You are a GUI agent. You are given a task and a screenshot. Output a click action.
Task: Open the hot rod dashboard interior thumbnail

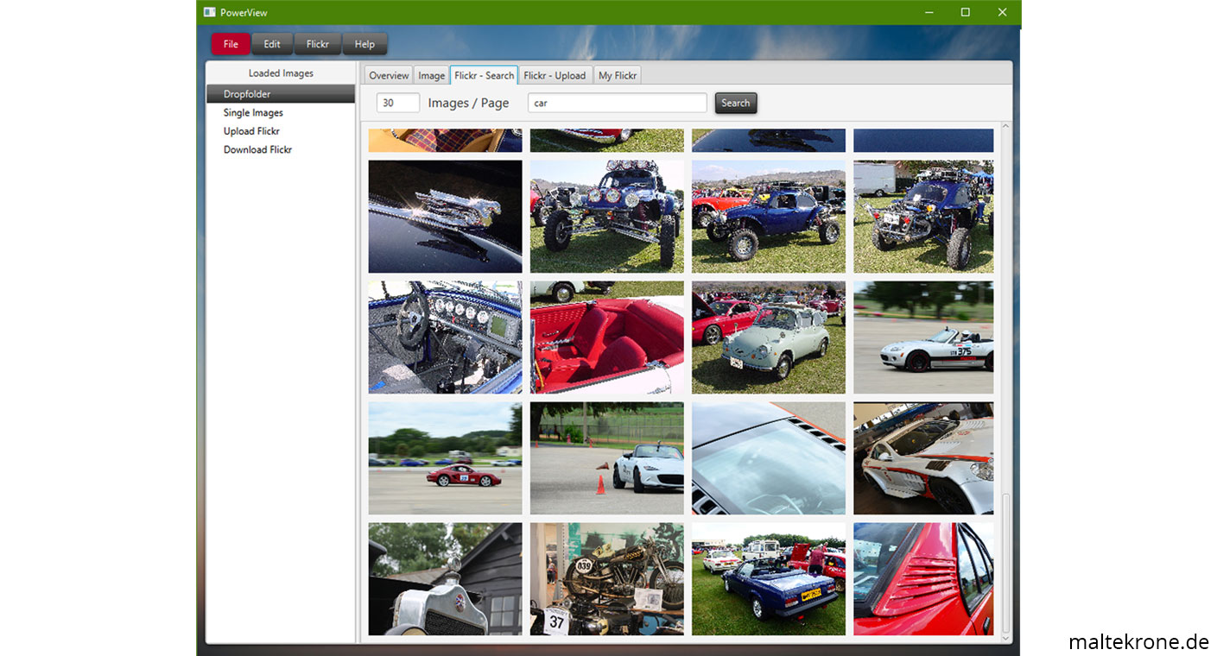[446, 337]
